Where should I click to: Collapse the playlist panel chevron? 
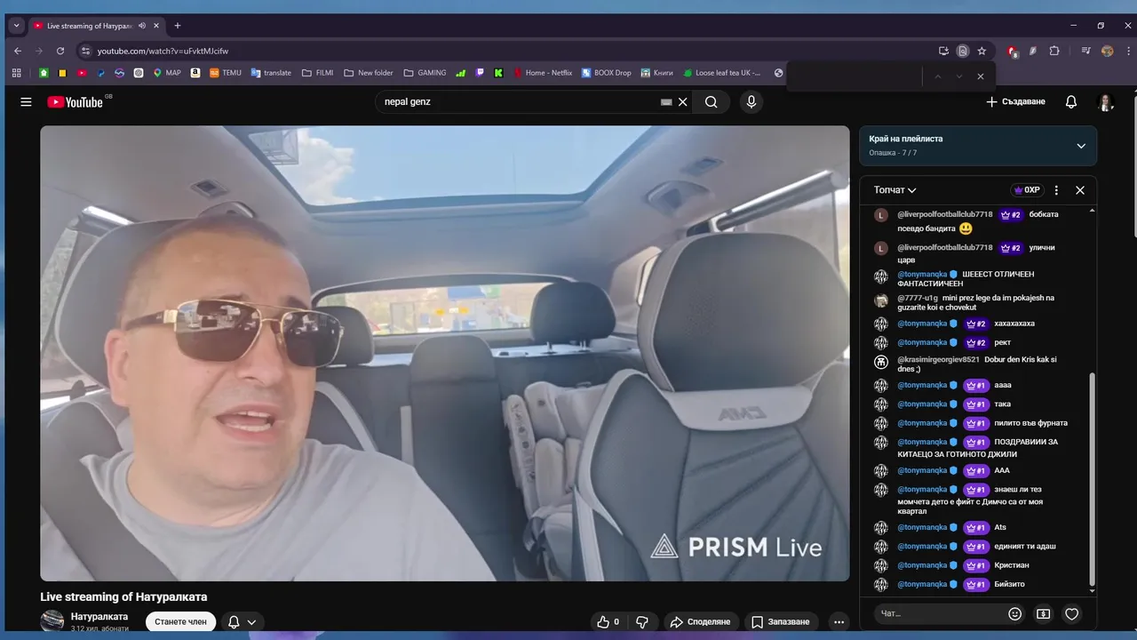tap(1081, 146)
